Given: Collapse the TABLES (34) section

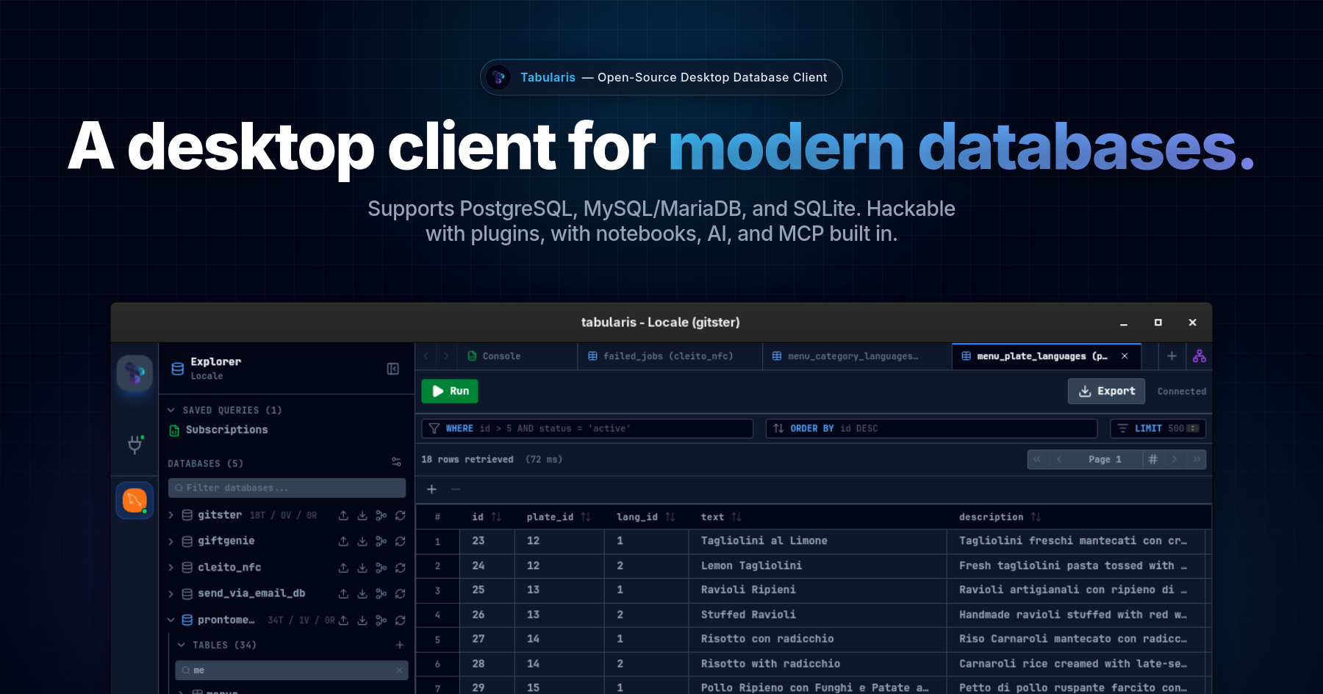Looking at the screenshot, I should tap(182, 645).
